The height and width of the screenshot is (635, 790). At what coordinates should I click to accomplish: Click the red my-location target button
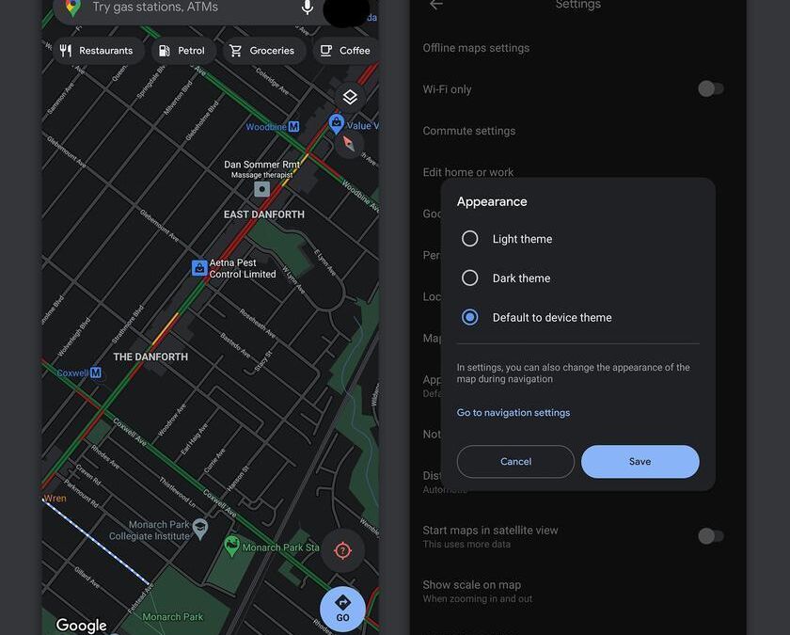click(342, 550)
